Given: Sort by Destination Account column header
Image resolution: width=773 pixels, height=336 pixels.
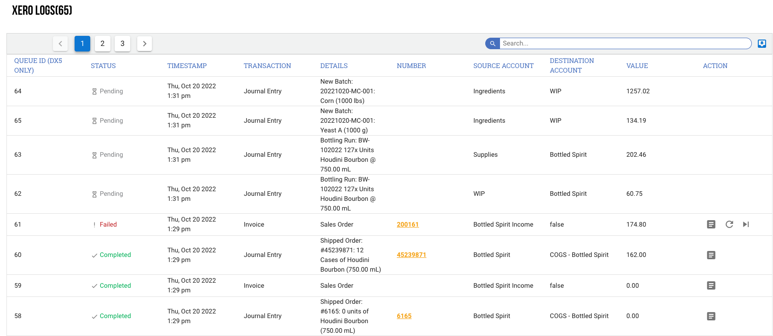Looking at the screenshot, I should point(572,65).
